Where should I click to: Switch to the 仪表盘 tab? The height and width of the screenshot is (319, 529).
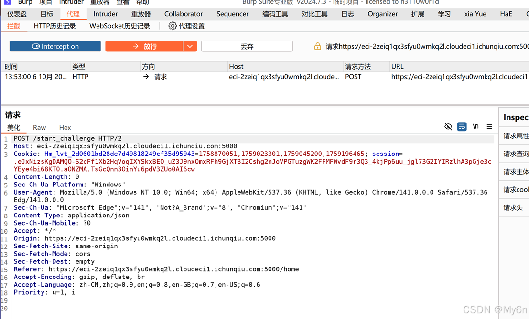pyautogui.click(x=17, y=14)
